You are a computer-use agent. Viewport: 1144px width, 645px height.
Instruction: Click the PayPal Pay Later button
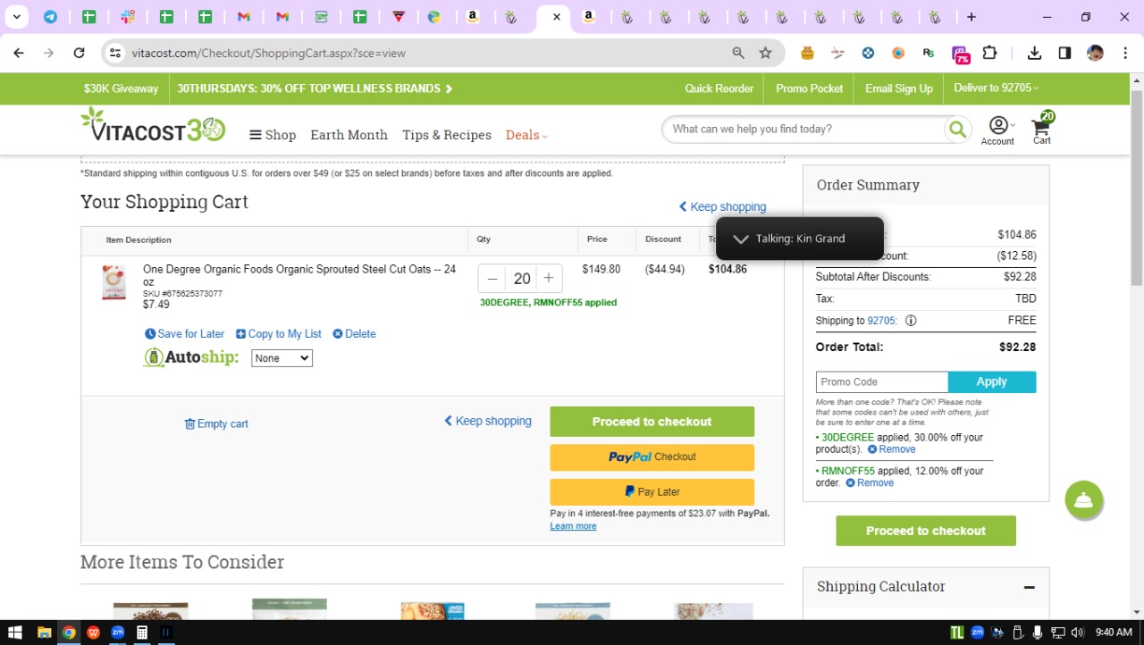[x=652, y=492]
